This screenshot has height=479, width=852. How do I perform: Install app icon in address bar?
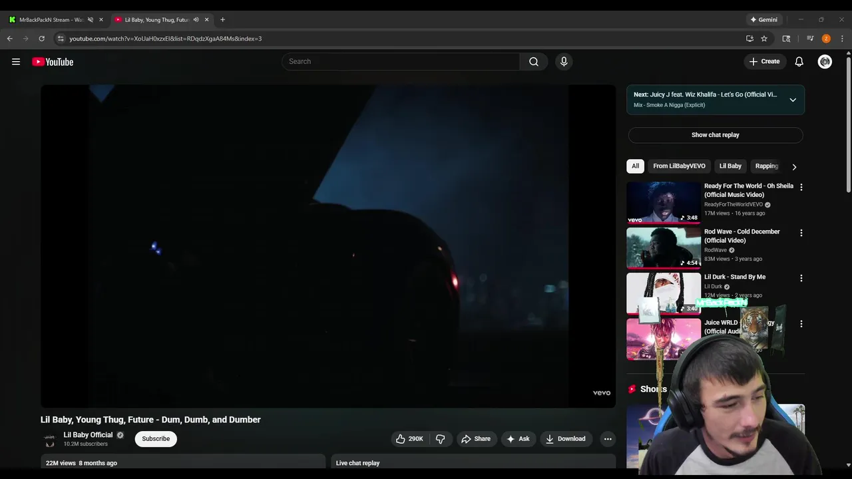pyautogui.click(x=749, y=39)
